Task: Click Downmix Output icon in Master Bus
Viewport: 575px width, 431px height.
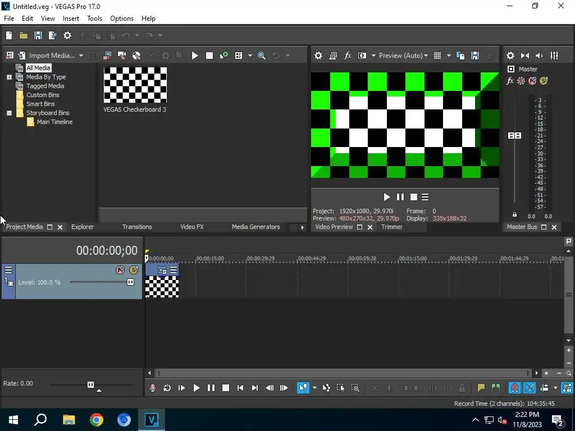Action: point(525,56)
